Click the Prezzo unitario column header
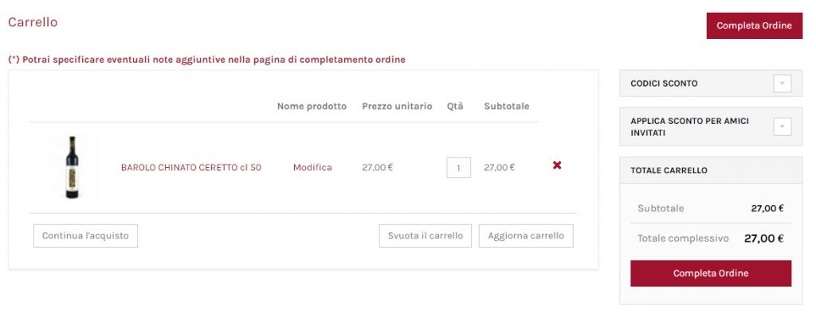This screenshot has height=318, width=816. (397, 106)
